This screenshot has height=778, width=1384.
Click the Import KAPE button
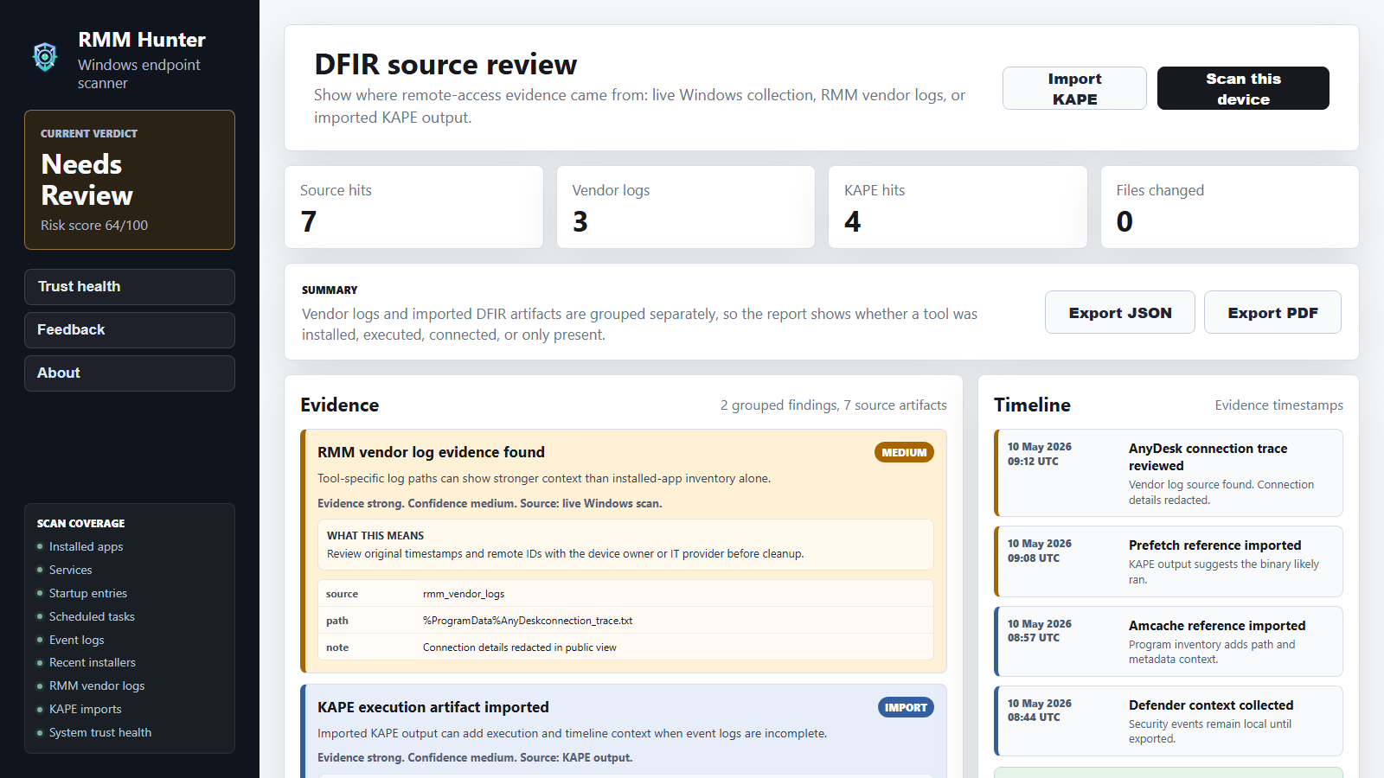[x=1074, y=88]
